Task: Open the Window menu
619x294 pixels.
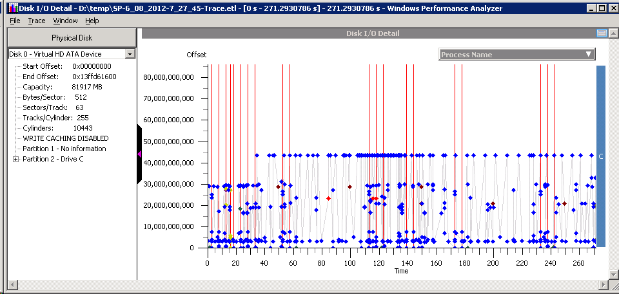Action: point(65,21)
